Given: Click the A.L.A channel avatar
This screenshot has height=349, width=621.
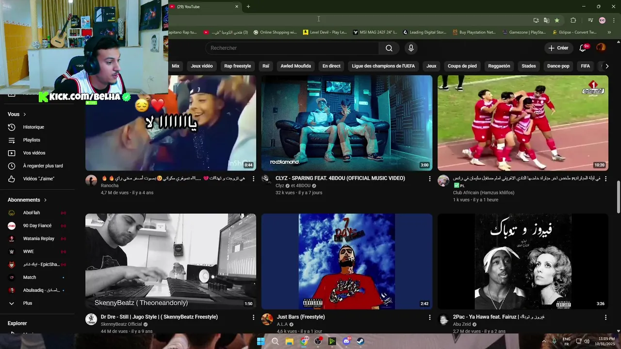Looking at the screenshot, I should (267, 319).
